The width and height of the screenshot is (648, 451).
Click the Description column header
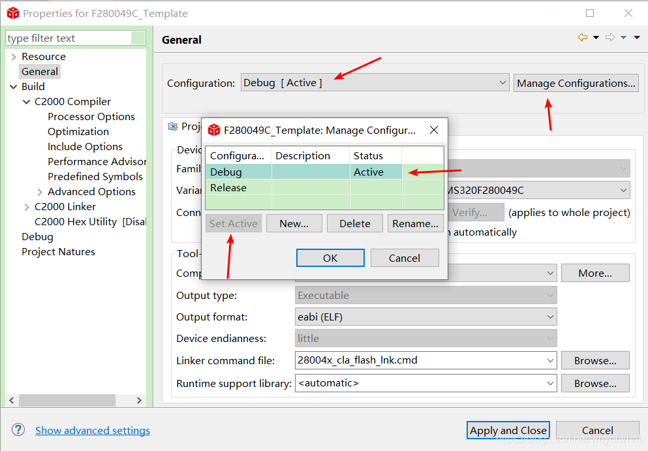point(311,155)
